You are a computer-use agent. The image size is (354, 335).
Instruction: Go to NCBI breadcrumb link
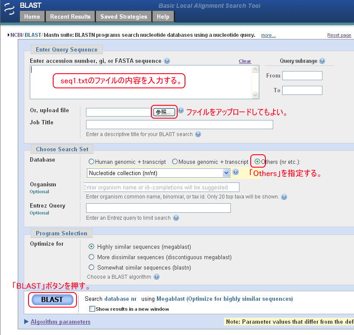(16, 35)
